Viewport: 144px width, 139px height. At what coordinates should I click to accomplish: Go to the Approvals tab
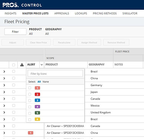61,13
